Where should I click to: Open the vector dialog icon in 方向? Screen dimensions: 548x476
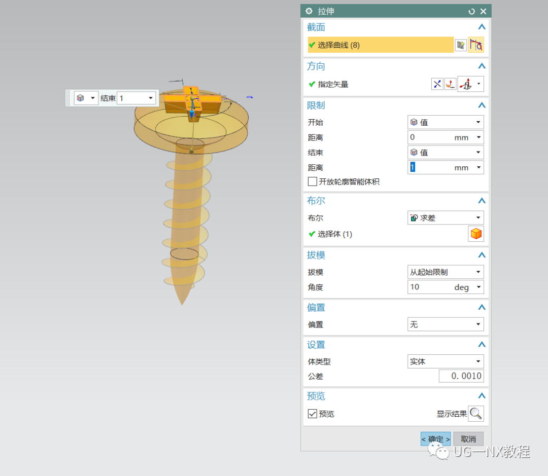point(450,84)
